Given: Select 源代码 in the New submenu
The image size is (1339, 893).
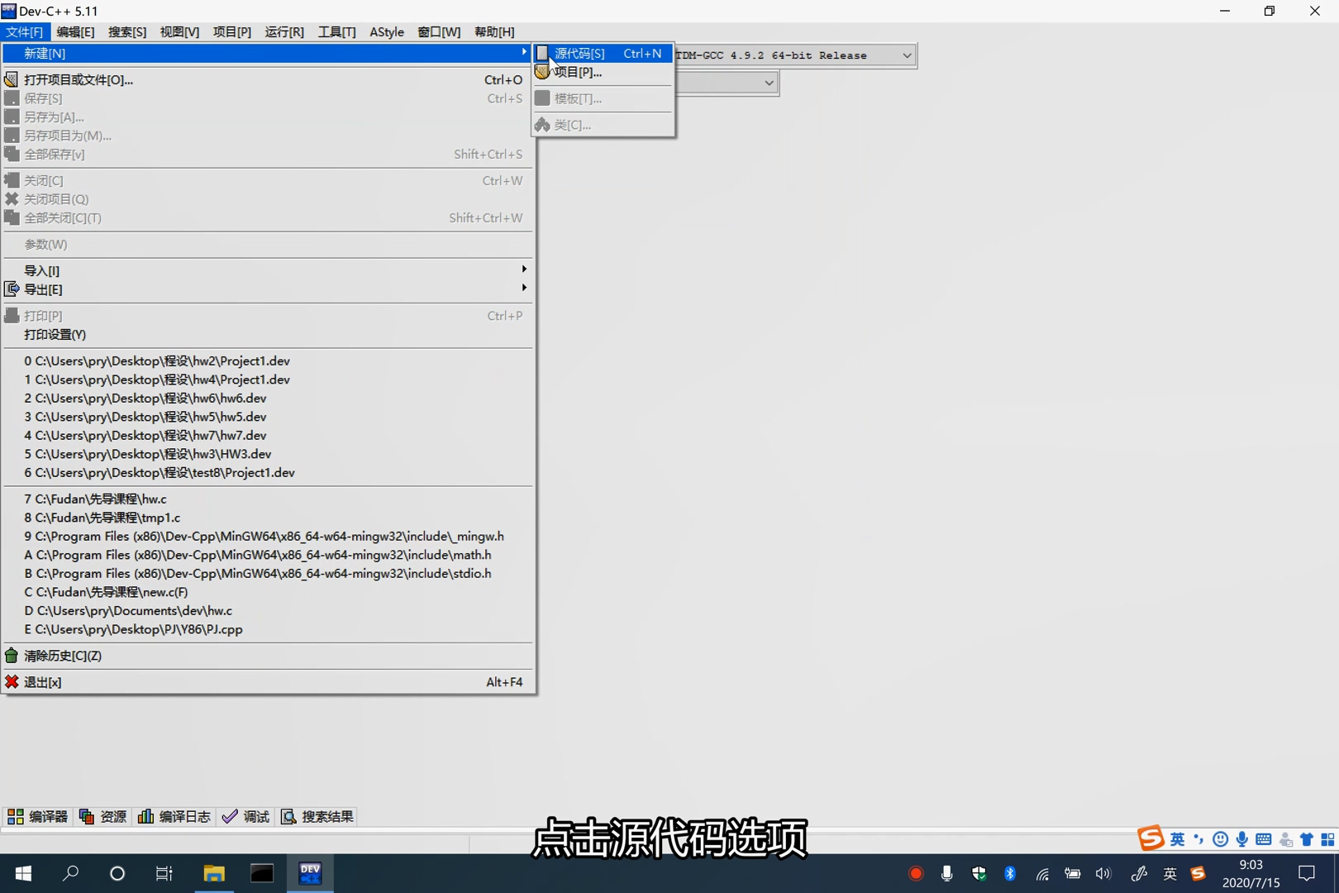Looking at the screenshot, I should (x=603, y=53).
